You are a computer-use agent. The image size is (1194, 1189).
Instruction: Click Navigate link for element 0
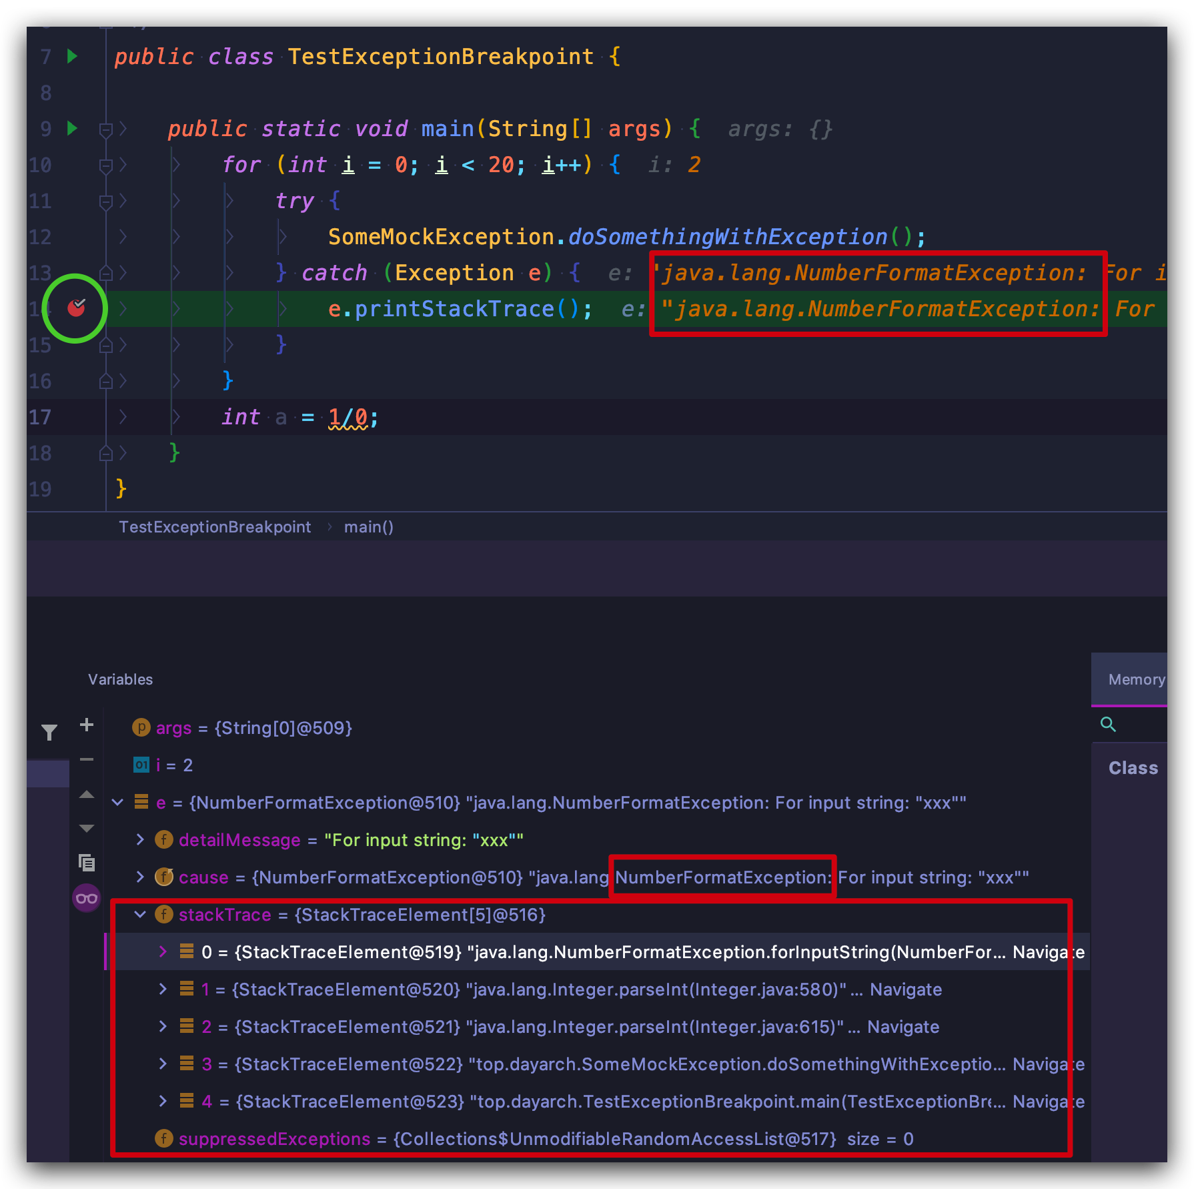point(1049,952)
